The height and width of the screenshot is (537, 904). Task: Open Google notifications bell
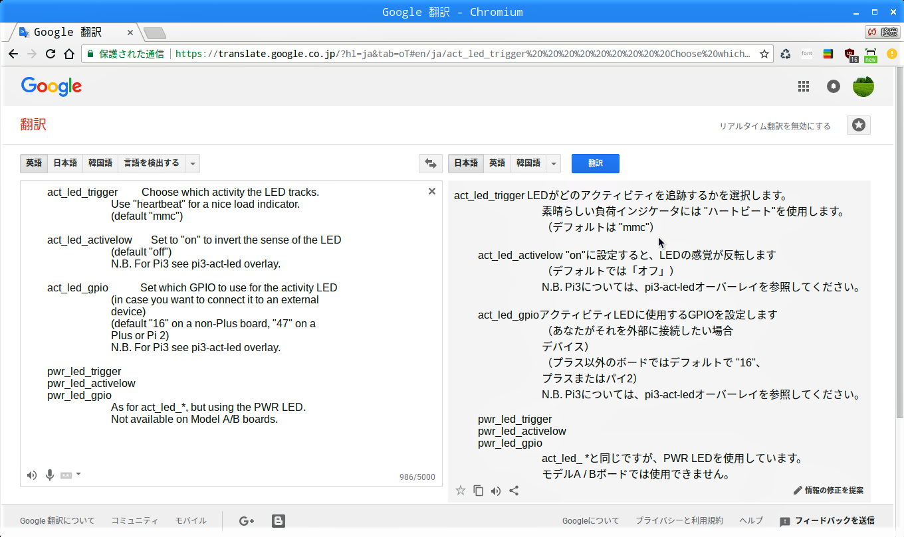pyautogui.click(x=834, y=86)
